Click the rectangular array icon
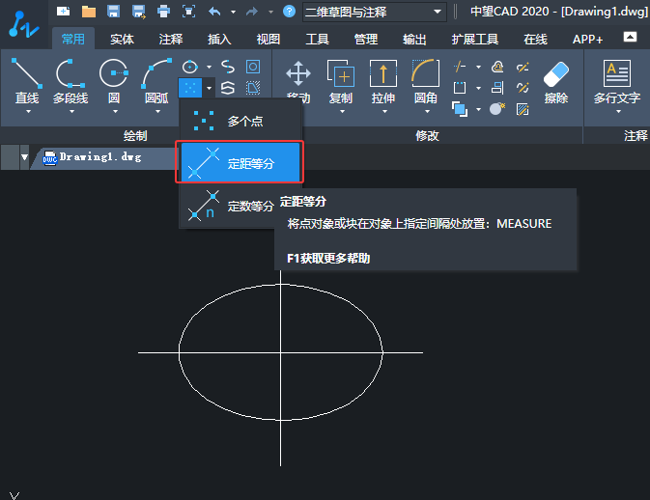Image resolution: width=650 pixels, height=500 pixels. click(x=460, y=88)
